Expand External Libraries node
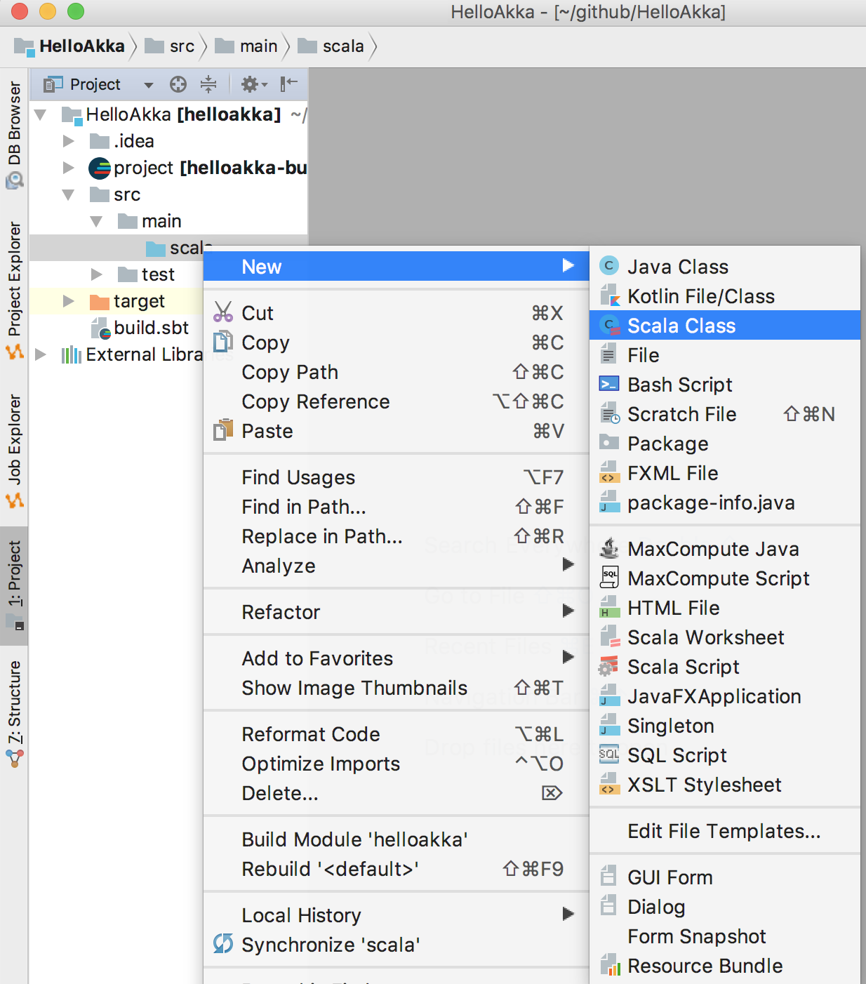Viewport: 866px width, 984px height. pyautogui.click(x=41, y=354)
